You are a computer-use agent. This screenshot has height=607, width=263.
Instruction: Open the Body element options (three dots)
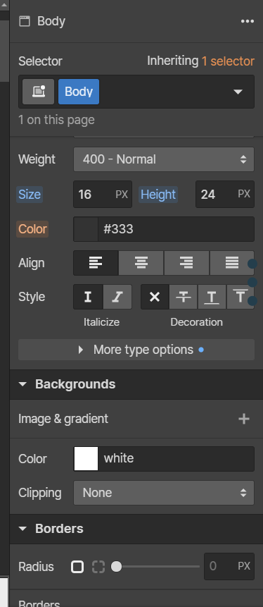[x=248, y=21]
